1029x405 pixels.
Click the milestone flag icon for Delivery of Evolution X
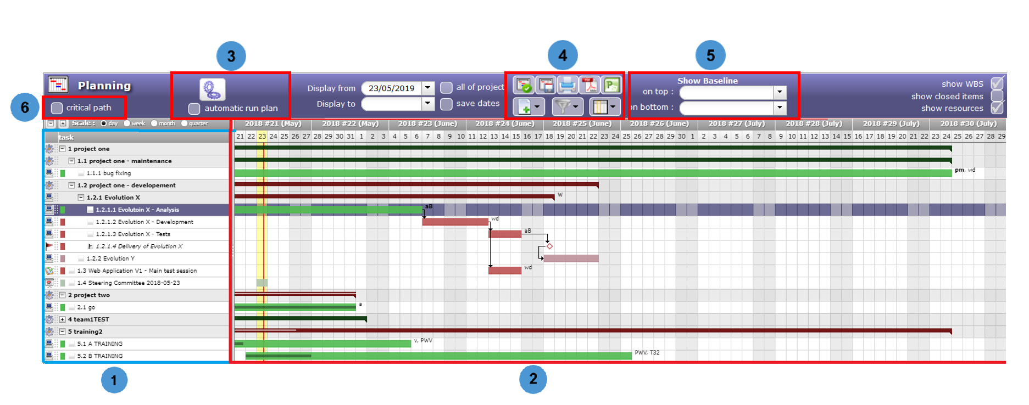pyautogui.click(x=49, y=246)
